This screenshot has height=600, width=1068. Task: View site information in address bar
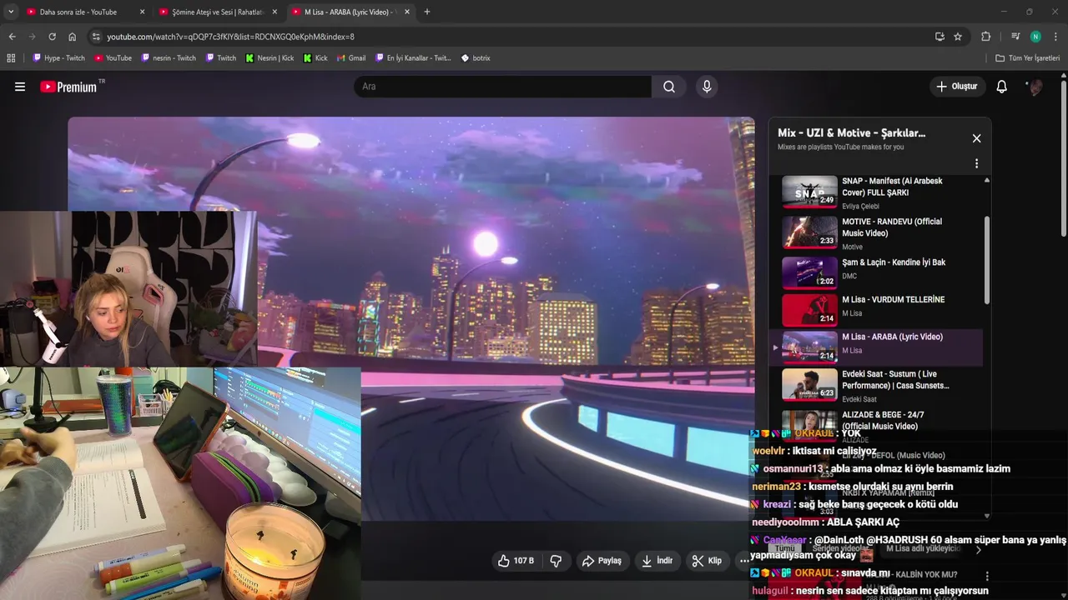96,37
